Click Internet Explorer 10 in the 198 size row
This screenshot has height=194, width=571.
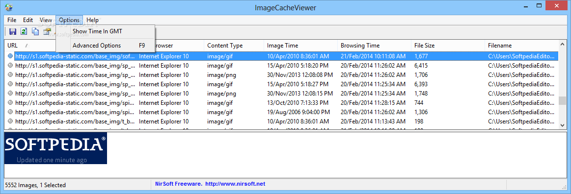click(164, 121)
